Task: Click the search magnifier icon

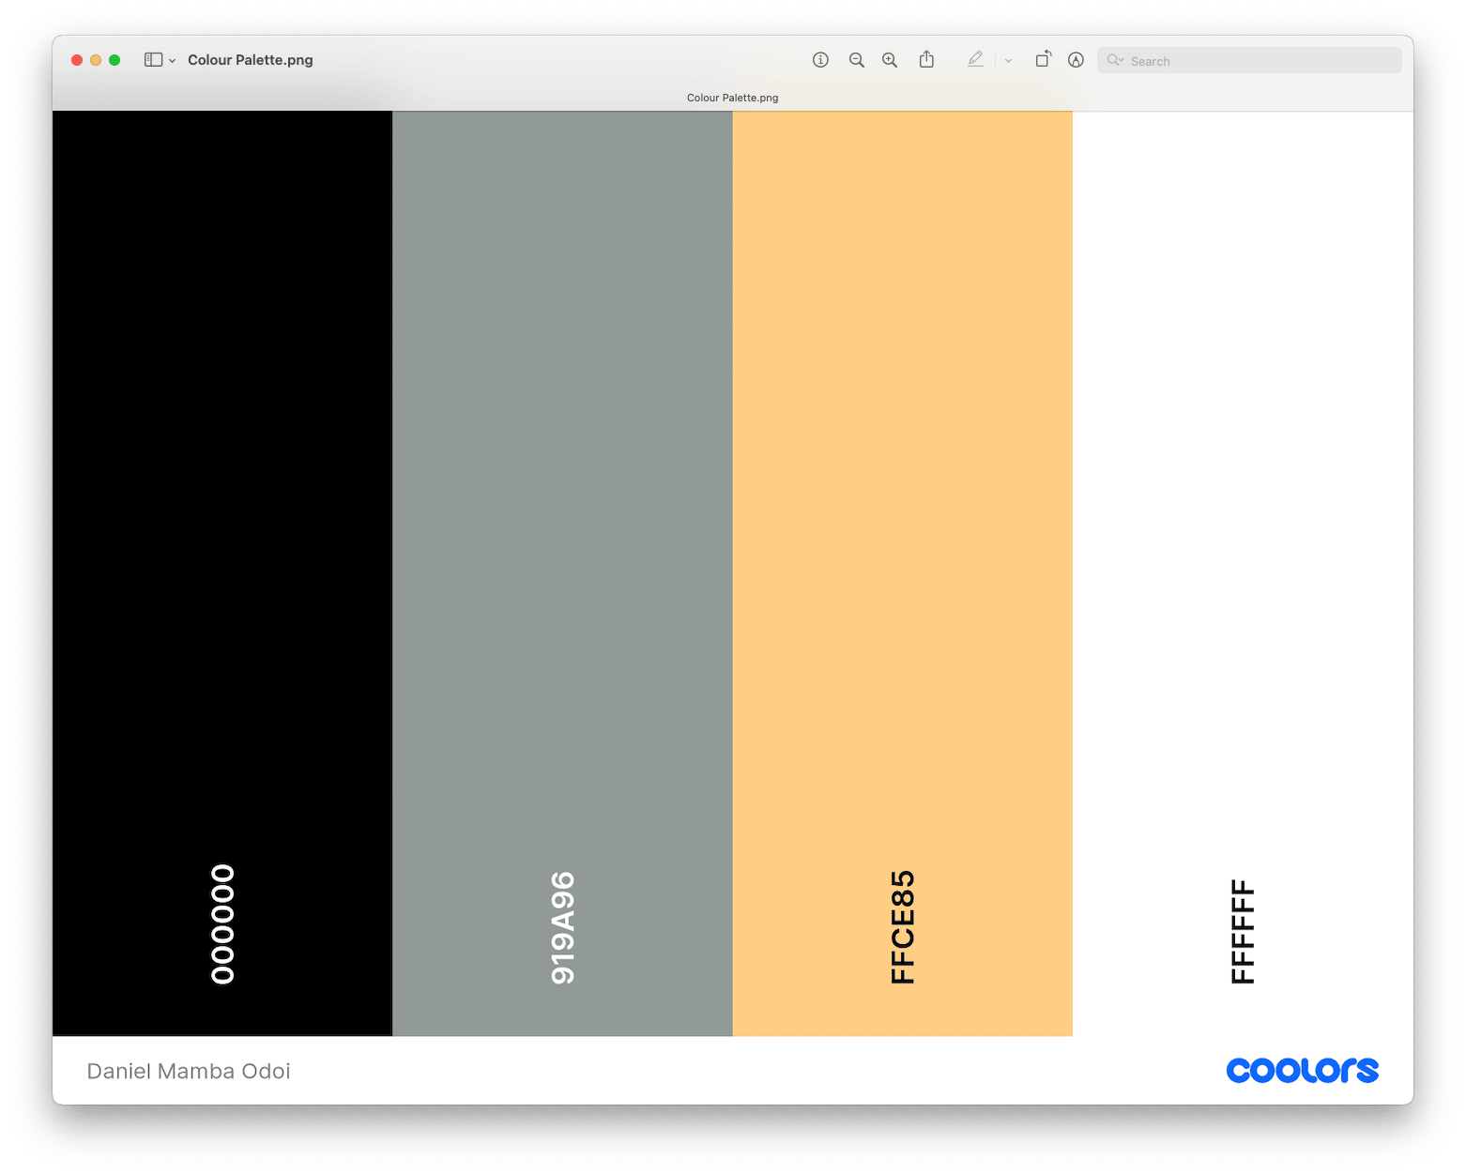Action: coord(1114,60)
